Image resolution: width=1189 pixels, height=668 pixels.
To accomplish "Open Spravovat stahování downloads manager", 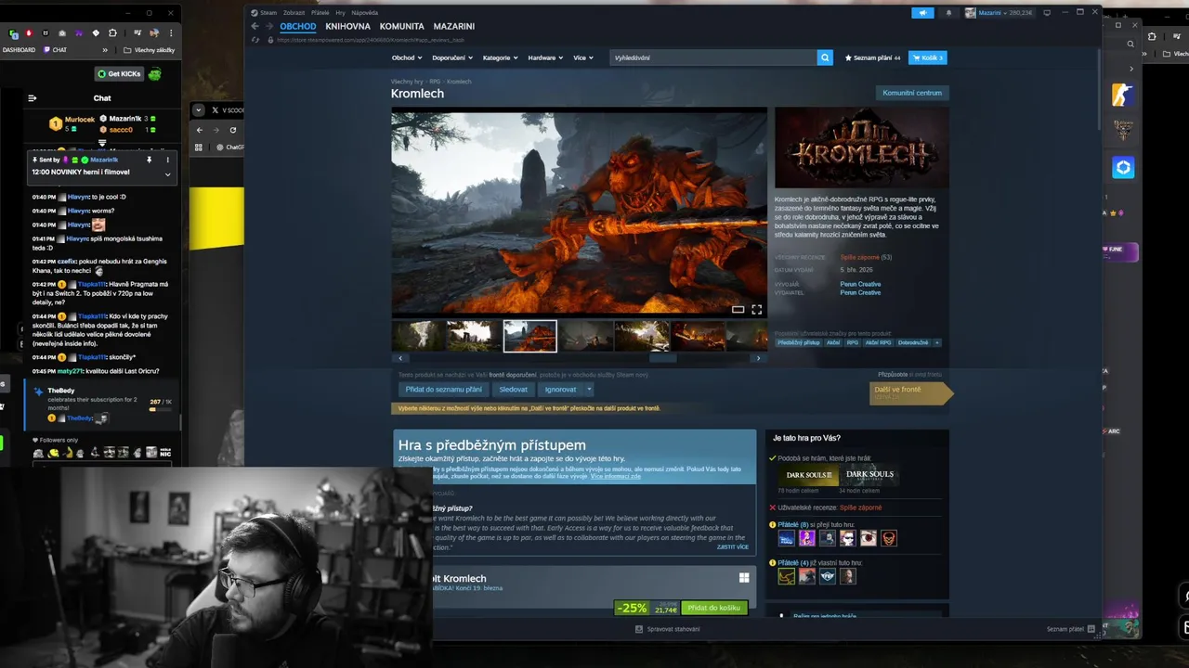I will [668, 629].
